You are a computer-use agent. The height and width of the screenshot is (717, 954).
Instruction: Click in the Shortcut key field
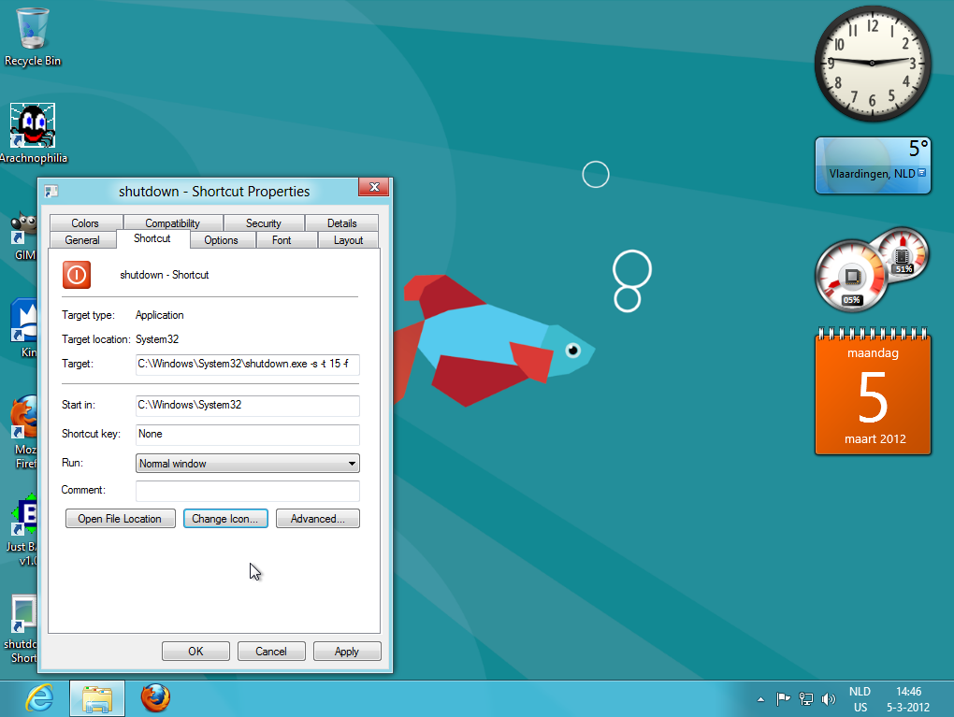coord(248,434)
